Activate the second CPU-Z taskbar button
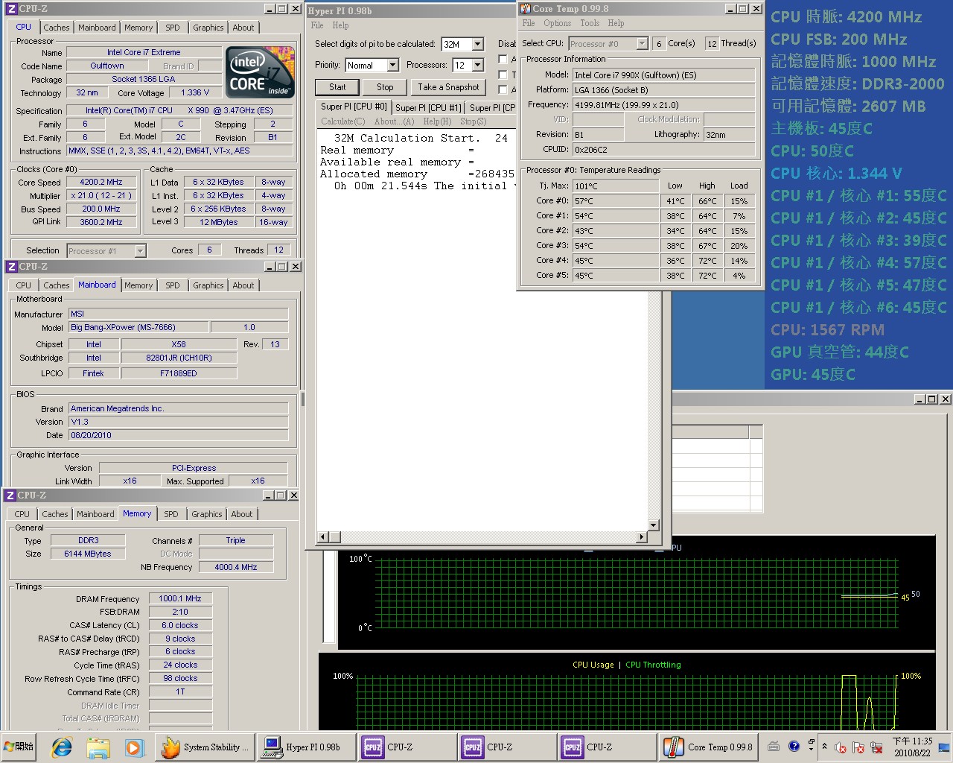The image size is (953, 763). tap(506, 747)
